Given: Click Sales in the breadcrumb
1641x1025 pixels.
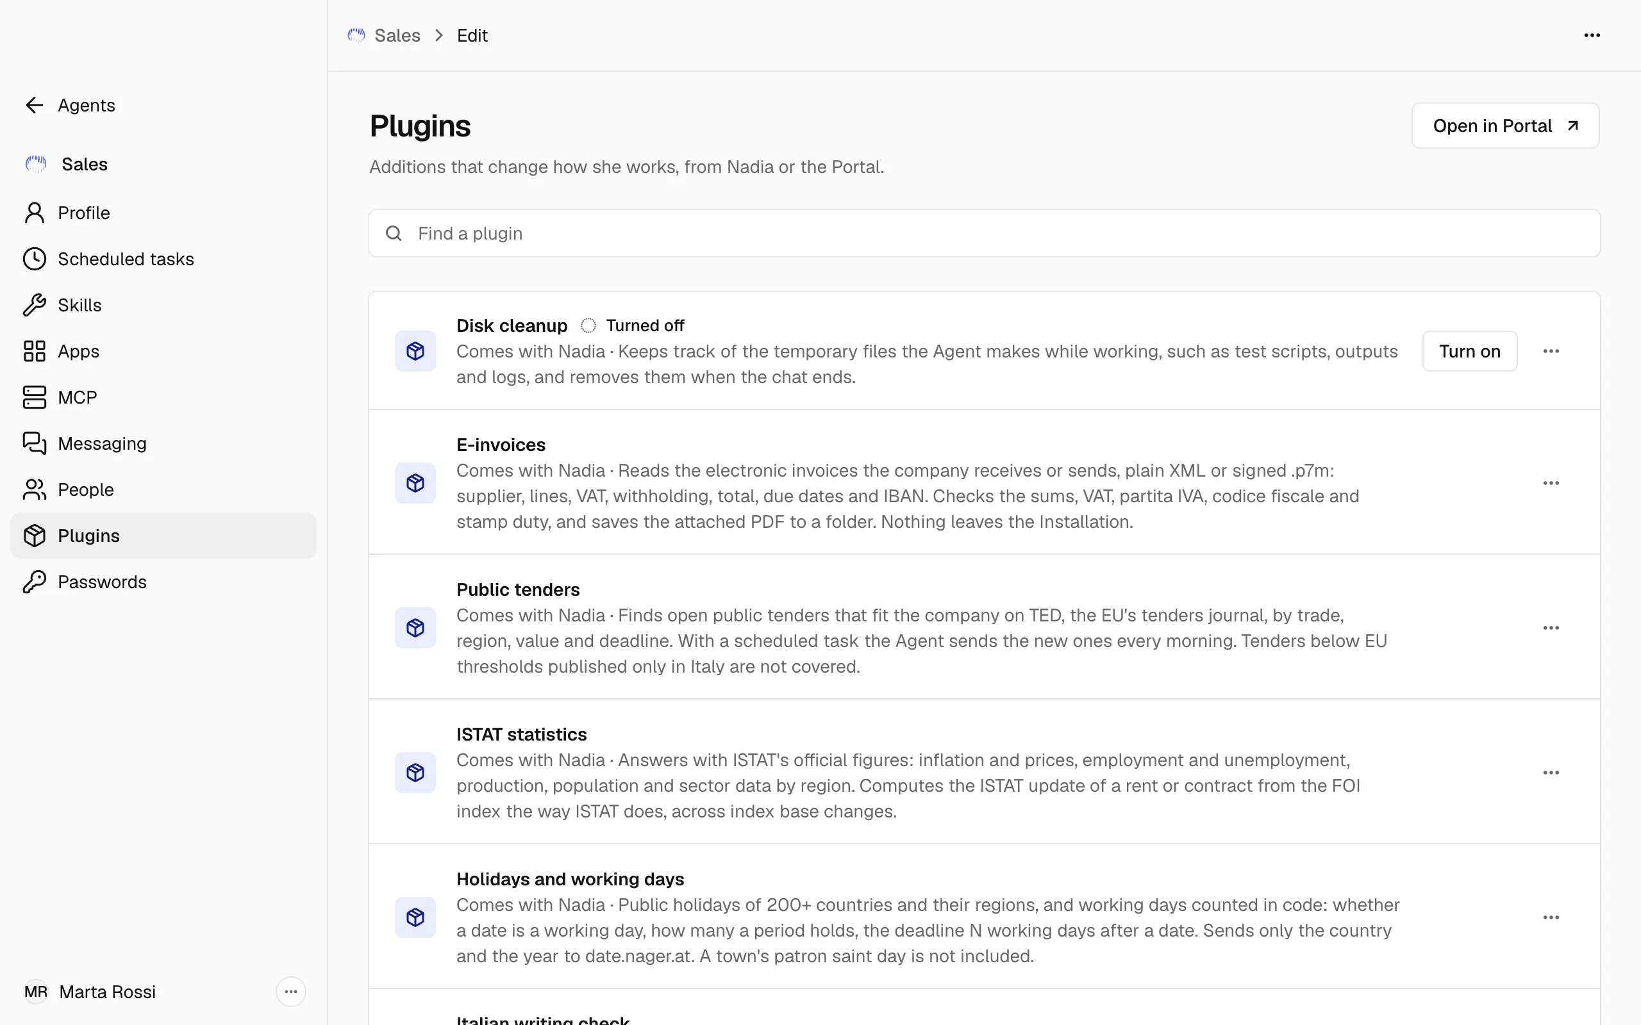Looking at the screenshot, I should [x=397, y=35].
